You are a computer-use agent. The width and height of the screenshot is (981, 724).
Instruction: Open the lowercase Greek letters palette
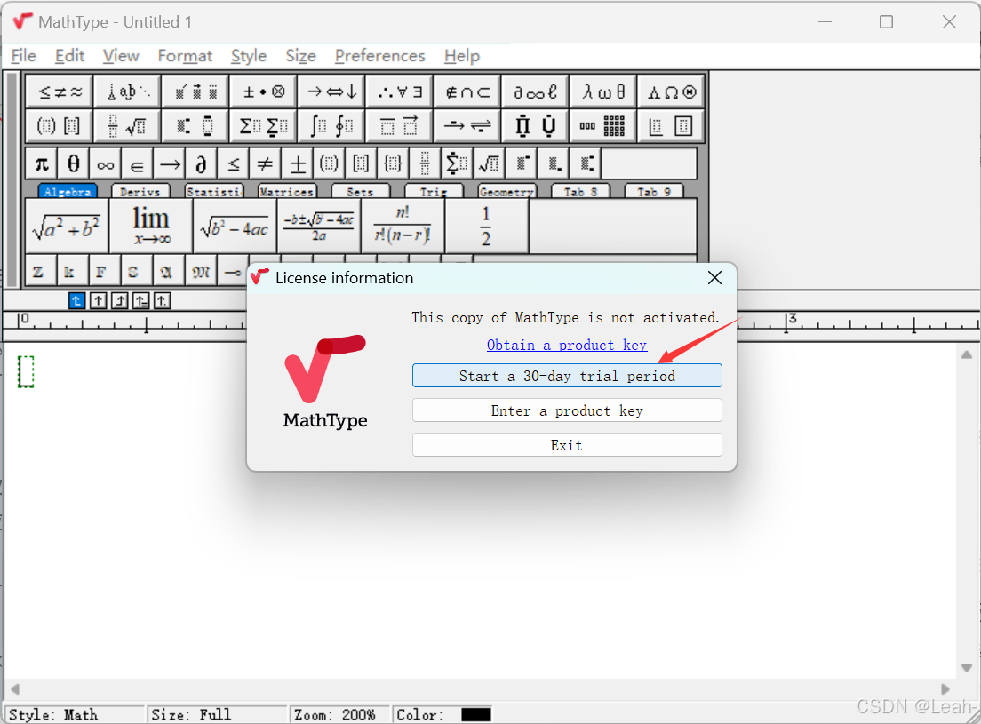click(603, 91)
